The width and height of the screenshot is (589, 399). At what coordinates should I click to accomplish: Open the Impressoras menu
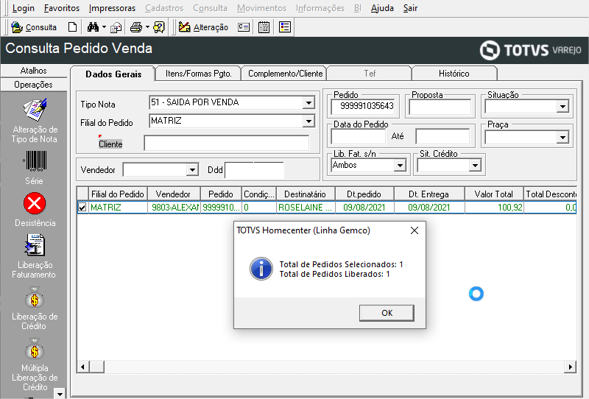(x=112, y=8)
